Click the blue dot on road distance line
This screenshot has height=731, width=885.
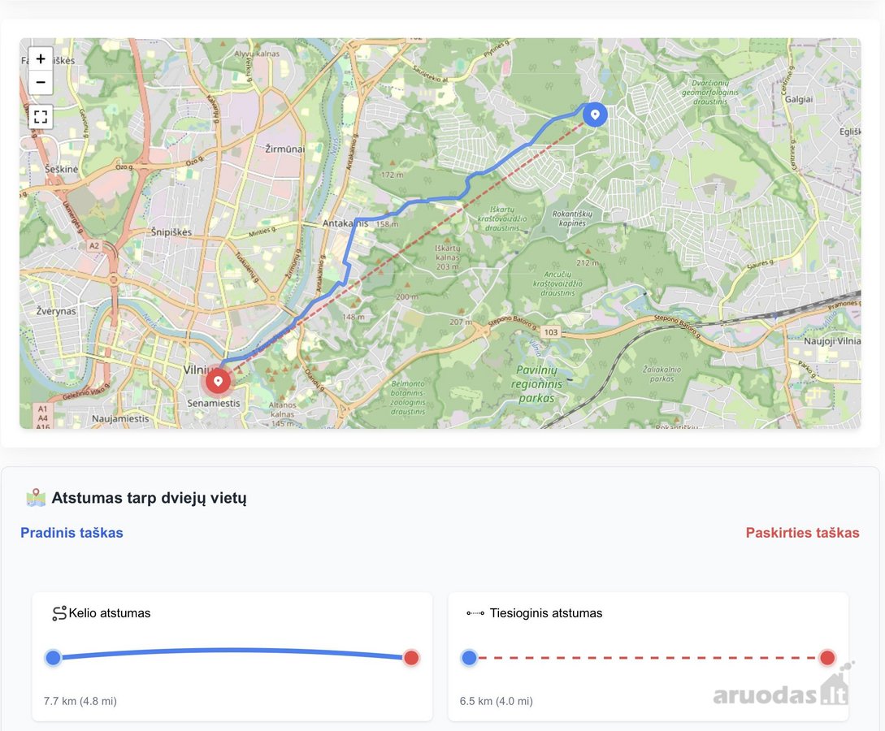pos(53,658)
